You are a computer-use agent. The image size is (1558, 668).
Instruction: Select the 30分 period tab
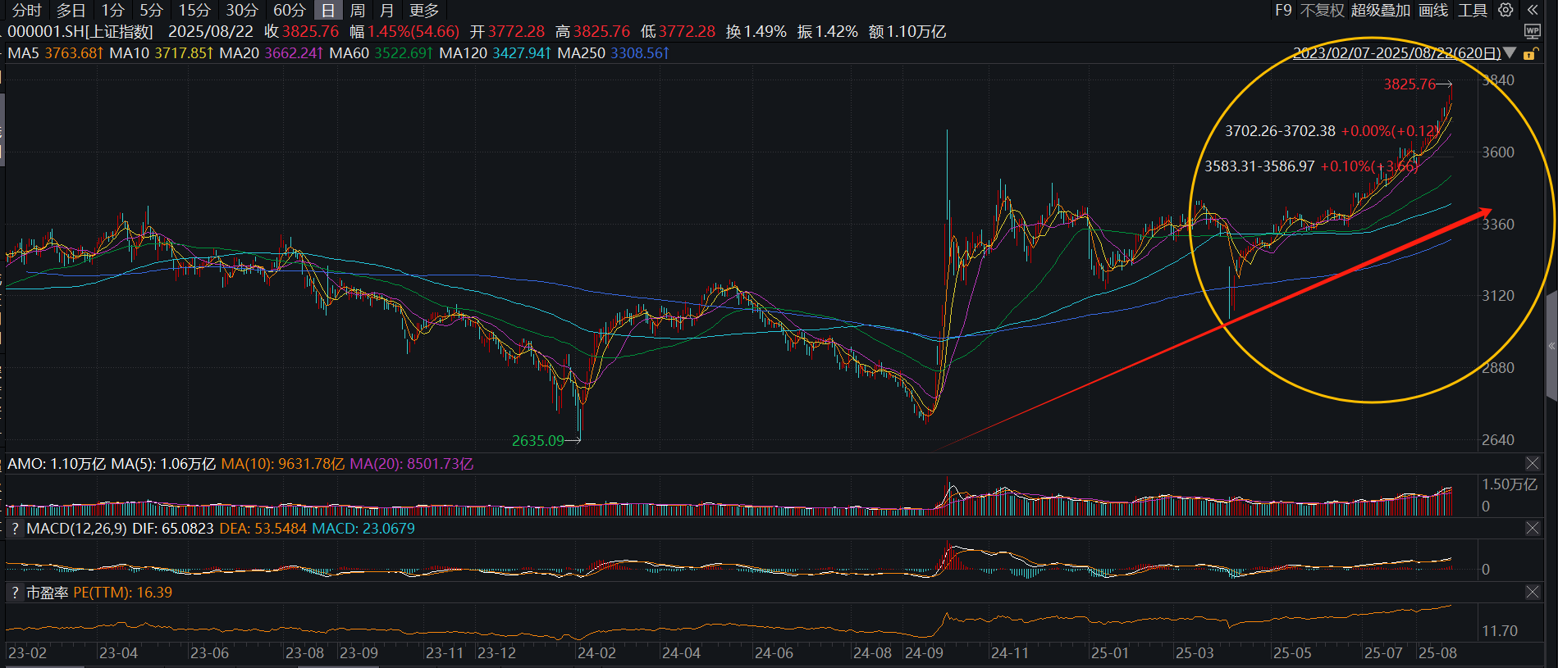[x=242, y=10]
